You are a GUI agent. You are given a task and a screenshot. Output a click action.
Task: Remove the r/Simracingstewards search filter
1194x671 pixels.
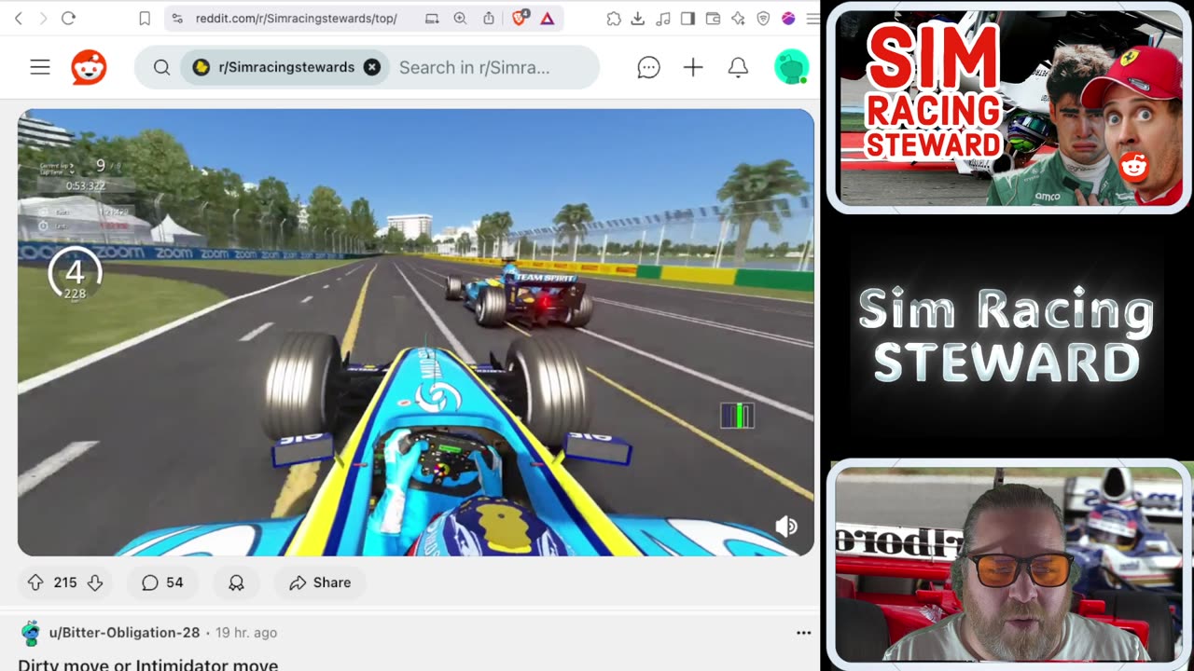point(371,67)
